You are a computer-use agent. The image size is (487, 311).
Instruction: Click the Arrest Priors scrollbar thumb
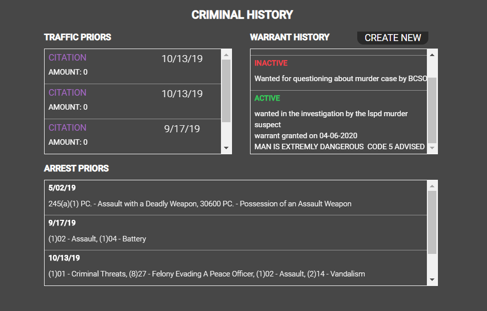pyautogui.click(x=432, y=222)
